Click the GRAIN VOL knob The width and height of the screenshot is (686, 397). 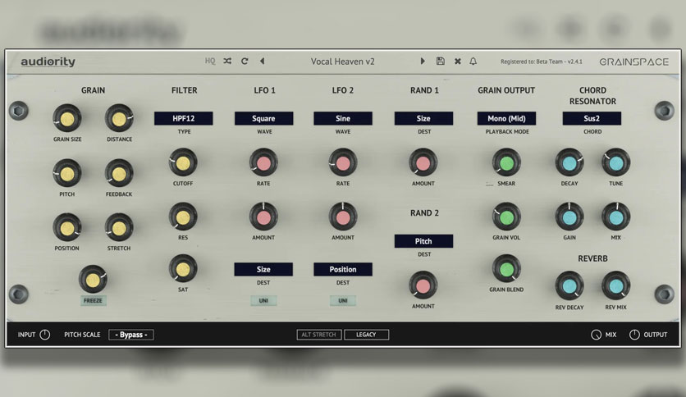(506, 217)
